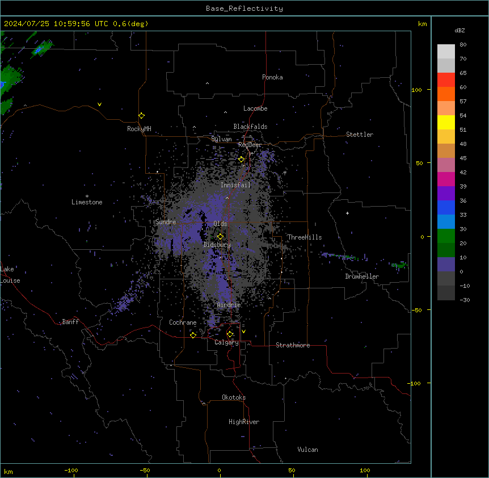Select the yellow diamond marker between Olds and Didsbury
Image resolution: width=489 pixels, height=478 pixels.
pos(220,236)
